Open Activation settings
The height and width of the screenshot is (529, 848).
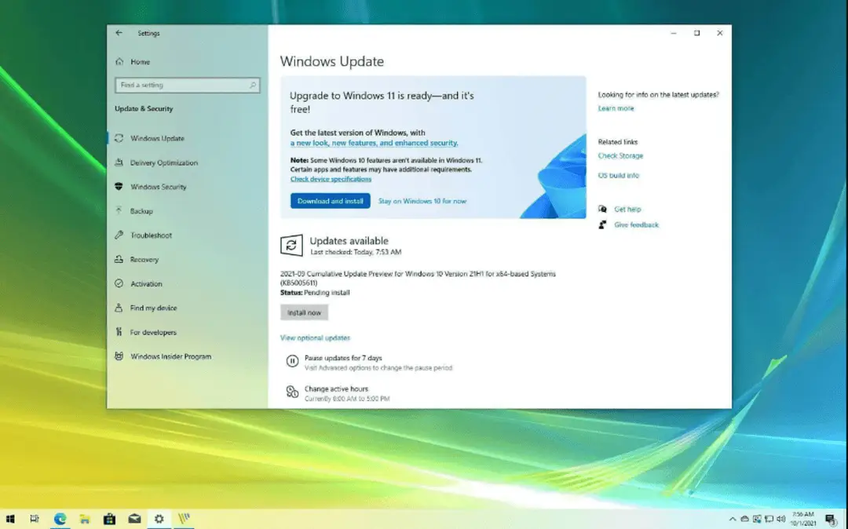tap(146, 283)
